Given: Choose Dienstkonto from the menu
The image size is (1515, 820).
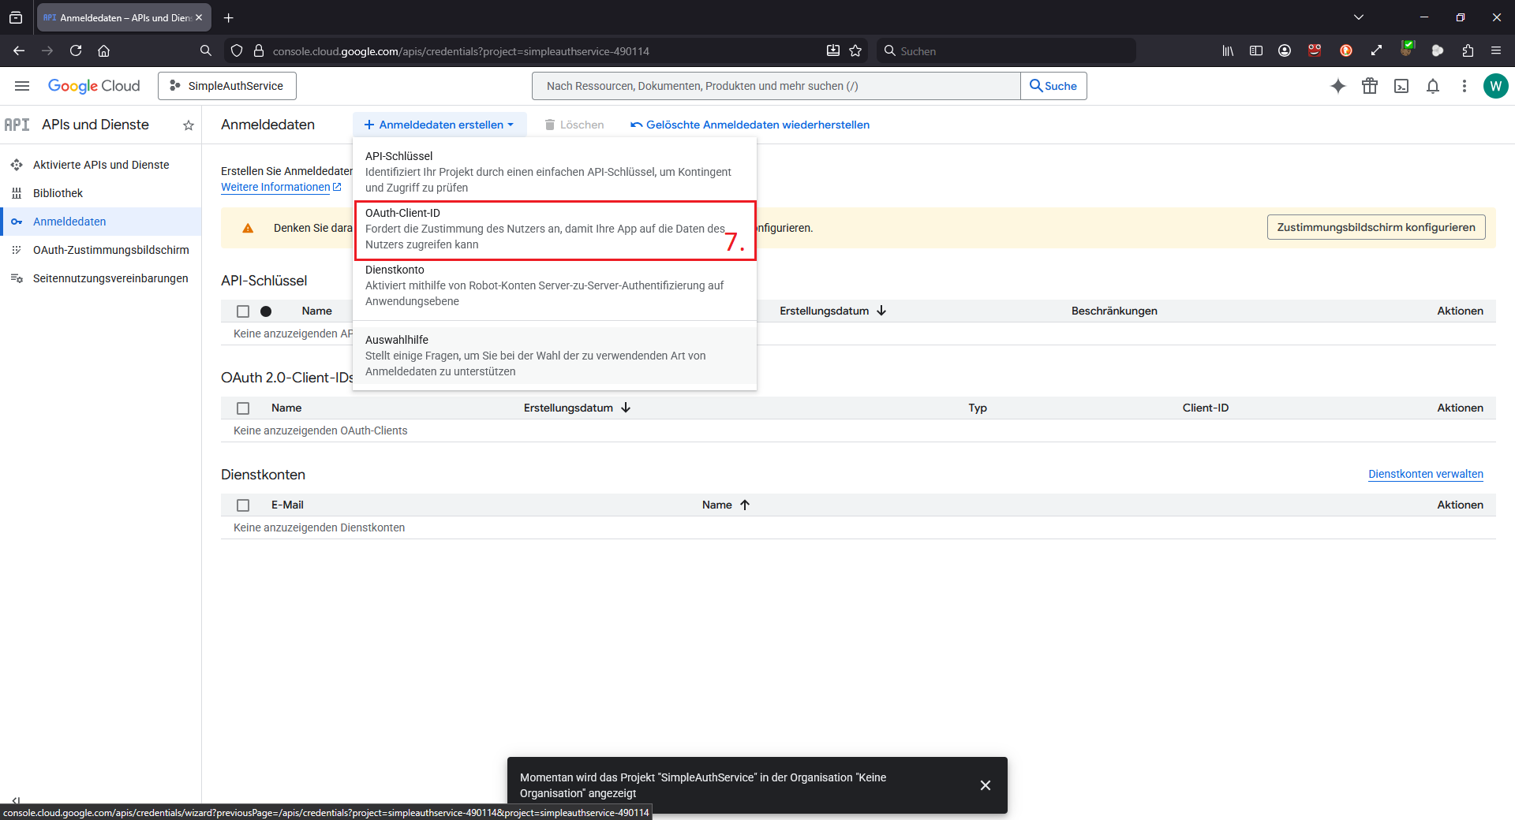Looking at the screenshot, I should click(555, 285).
